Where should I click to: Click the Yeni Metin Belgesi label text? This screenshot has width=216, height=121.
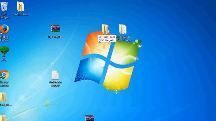[55, 84]
